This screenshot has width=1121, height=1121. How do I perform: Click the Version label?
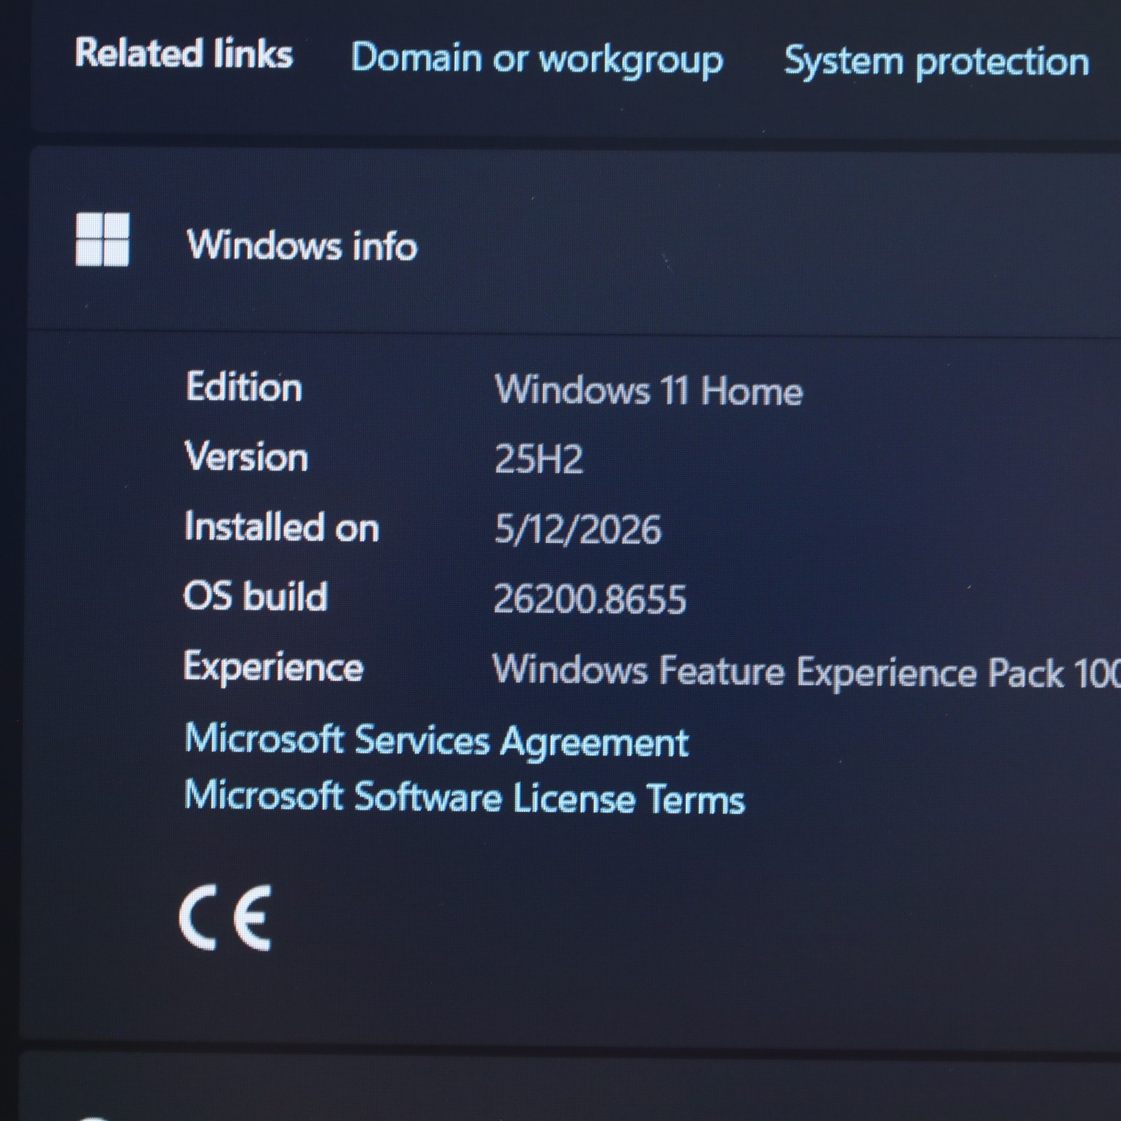[x=247, y=457]
